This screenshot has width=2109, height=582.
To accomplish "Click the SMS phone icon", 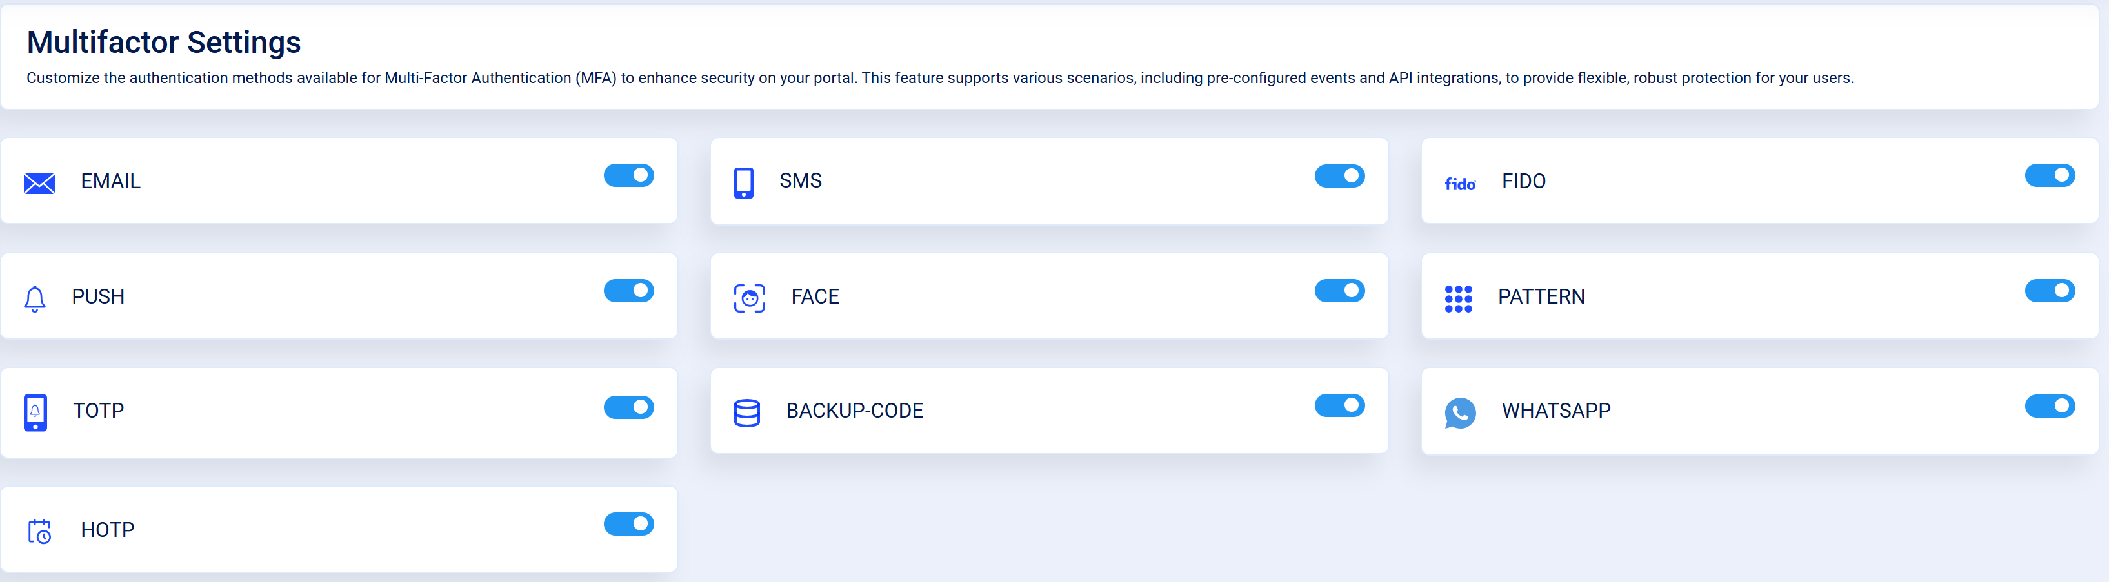I will 745,182.
